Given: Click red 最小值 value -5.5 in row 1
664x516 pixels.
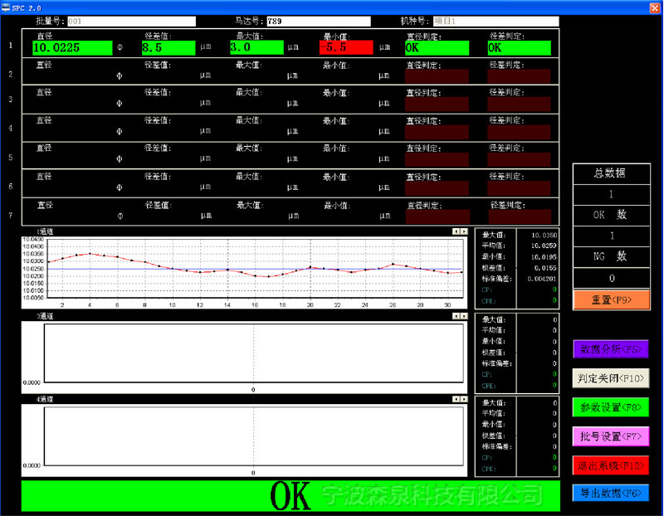Looking at the screenshot, I should [345, 48].
